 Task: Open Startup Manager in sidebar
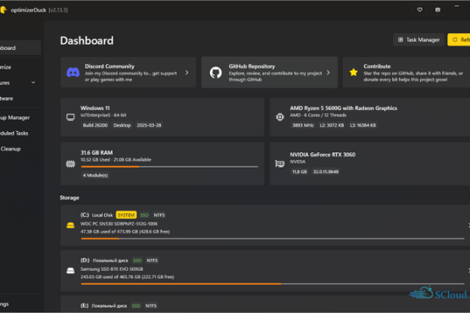[x=19, y=118]
